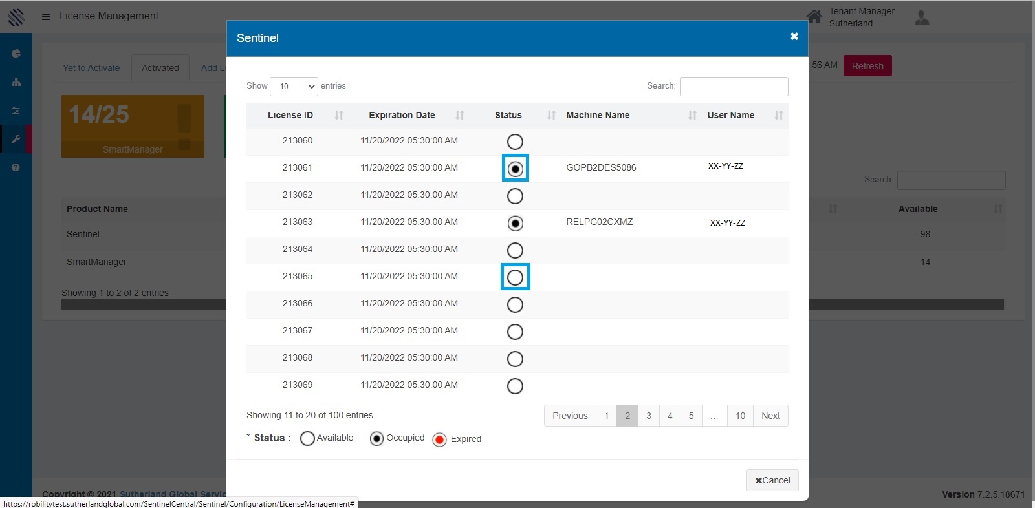Click the wrench configuration sidebar icon
The image size is (1035, 508).
point(16,139)
